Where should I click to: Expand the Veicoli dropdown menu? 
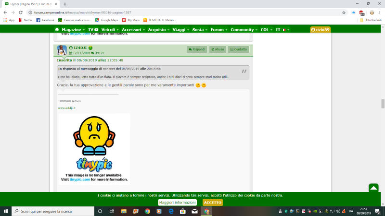coord(110,30)
